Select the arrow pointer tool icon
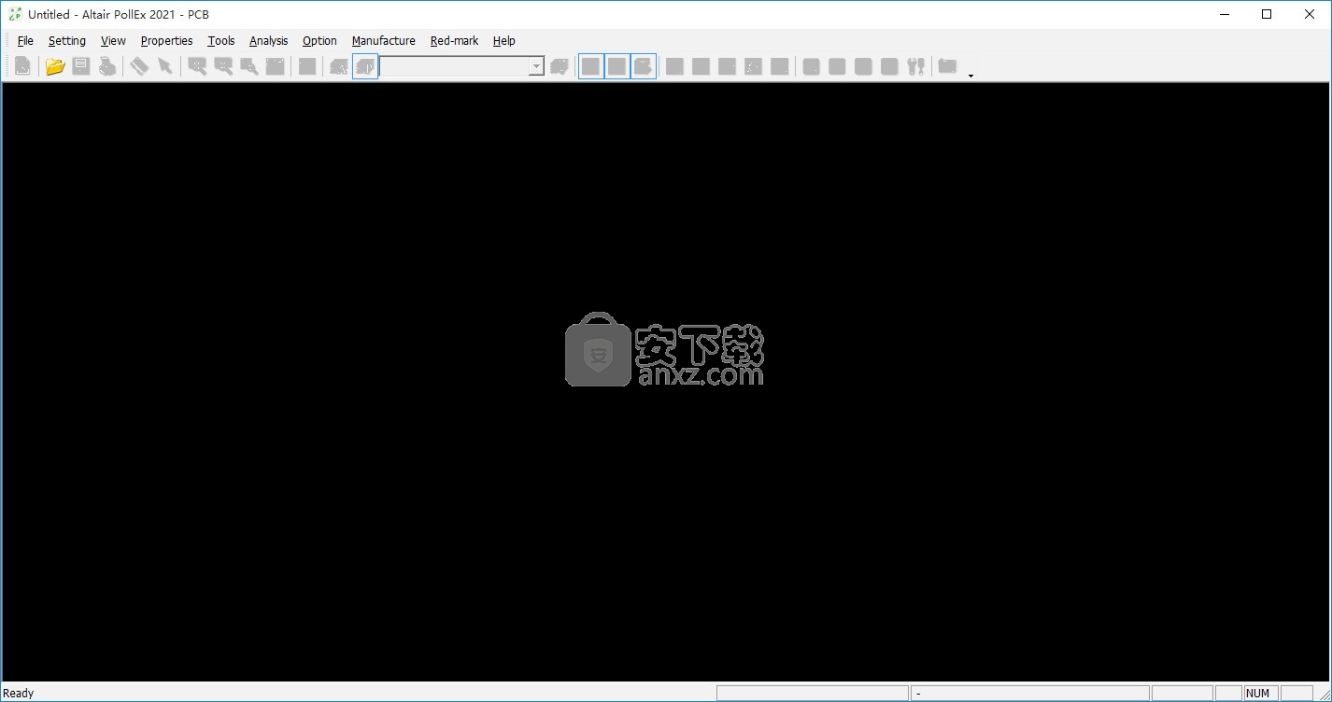 tap(165, 66)
